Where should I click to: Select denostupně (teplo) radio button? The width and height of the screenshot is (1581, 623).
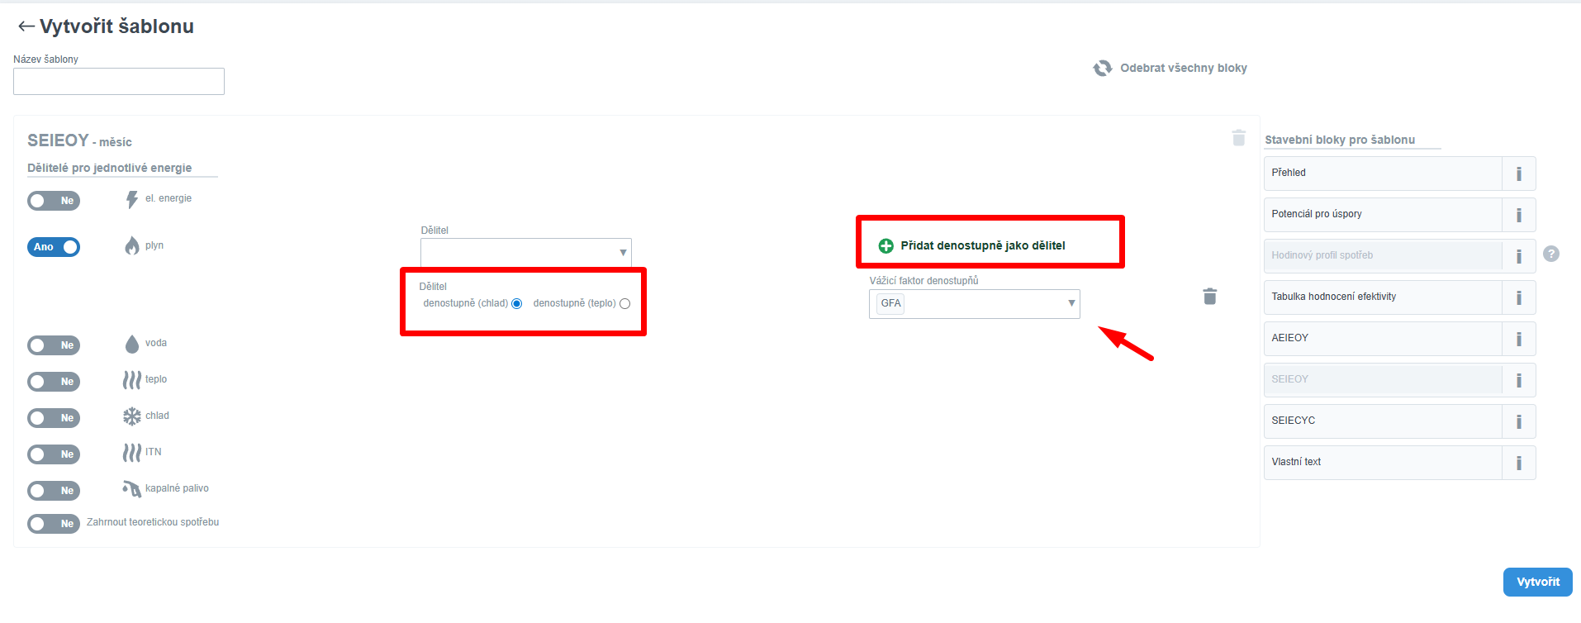point(624,304)
